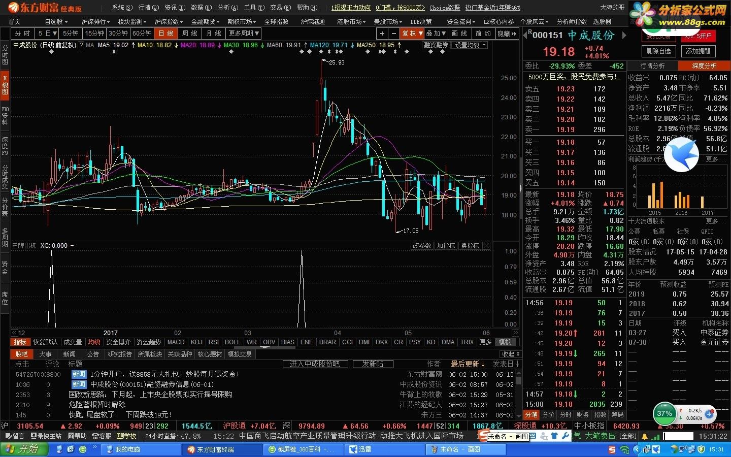Image resolution: width=731 pixels, height=457 pixels.
Task: Switch to 迅雷 taskbar window
Action: (385, 449)
